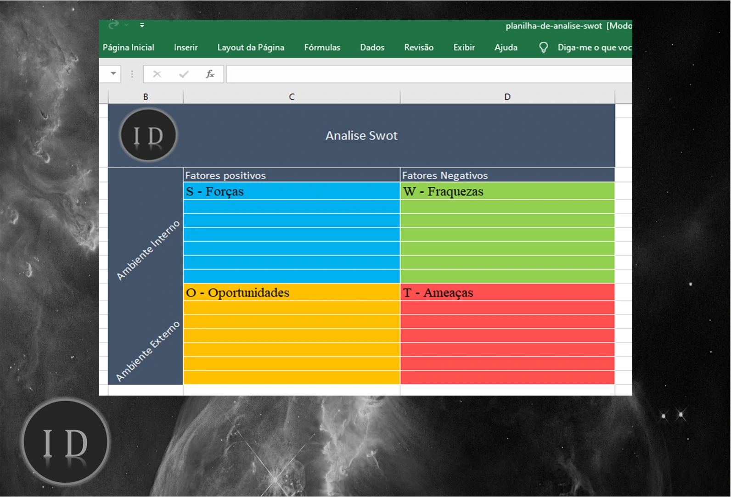Open the Ajuda tab
This screenshot has width=731, height=497.
506,47
